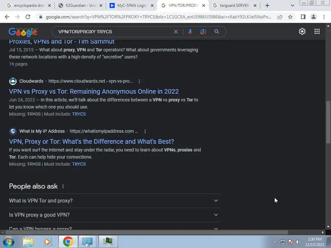Open the Chrome profile avatar menu
This screenshot has height=248, width=331.
tap(314, 17)
